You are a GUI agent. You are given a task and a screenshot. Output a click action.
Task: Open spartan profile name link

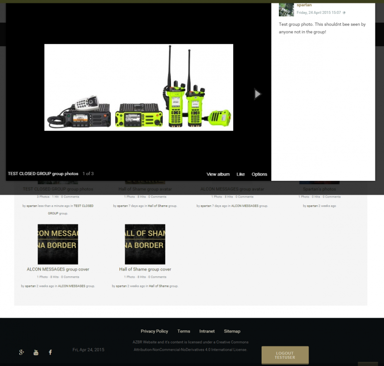pyautogui.click(x=304, y=5)
